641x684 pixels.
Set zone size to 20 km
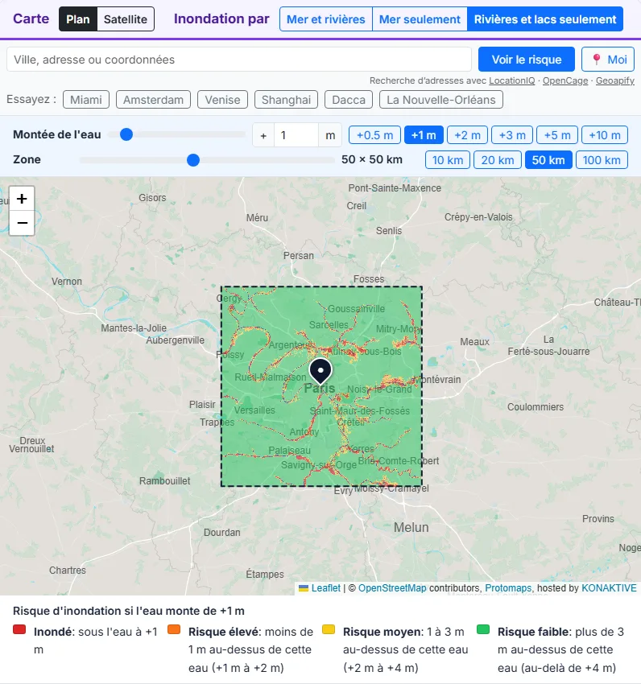tap(498, 159)
